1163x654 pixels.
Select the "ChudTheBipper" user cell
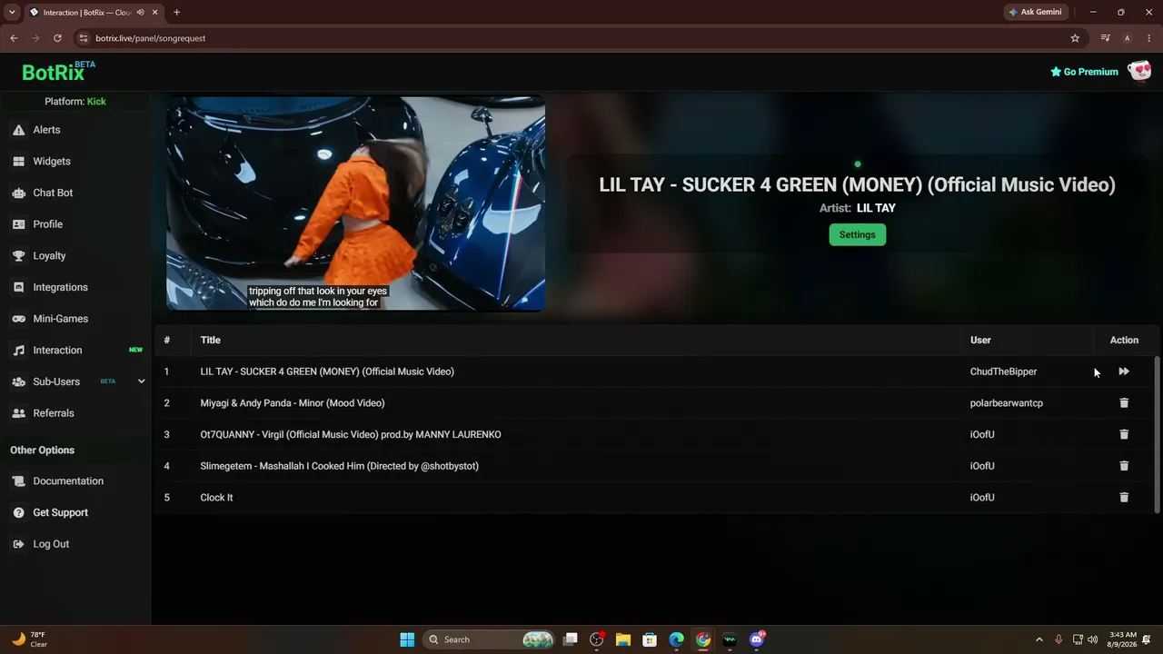pyautogui.click(x=1003, y=372)
